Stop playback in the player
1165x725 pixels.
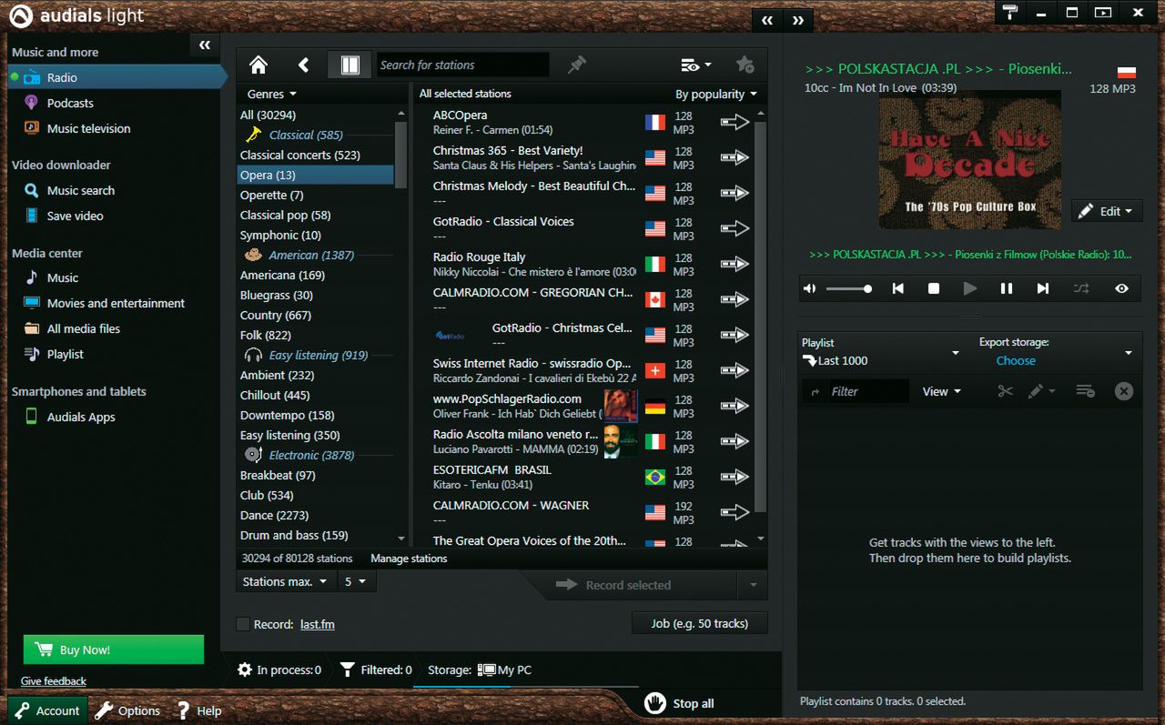tap(934, 288)
